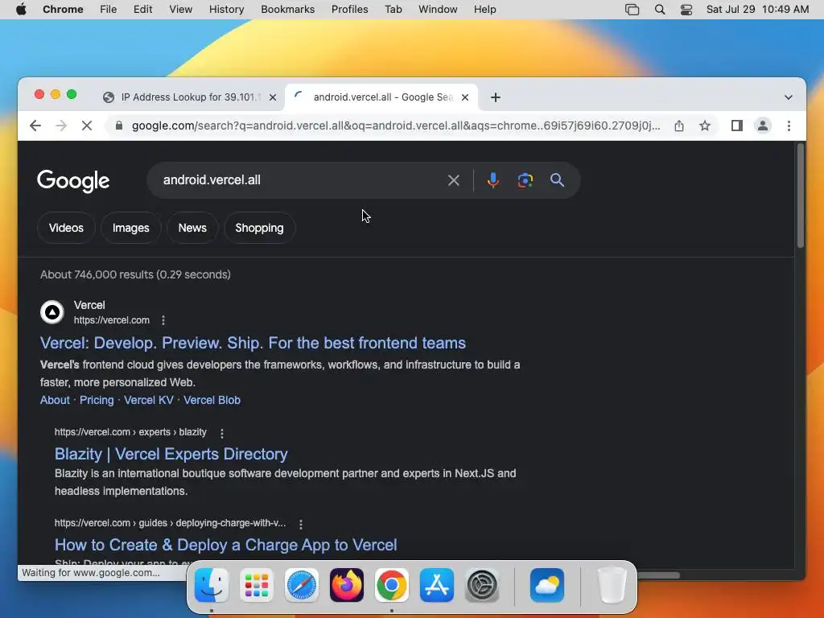Open Chrome profile avatar

(763, 126)
